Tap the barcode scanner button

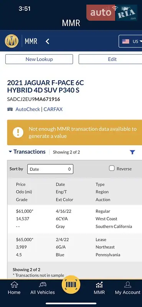(71, 284)
